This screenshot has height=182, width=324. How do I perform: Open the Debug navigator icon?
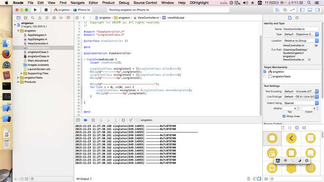(x=54, y=18)
